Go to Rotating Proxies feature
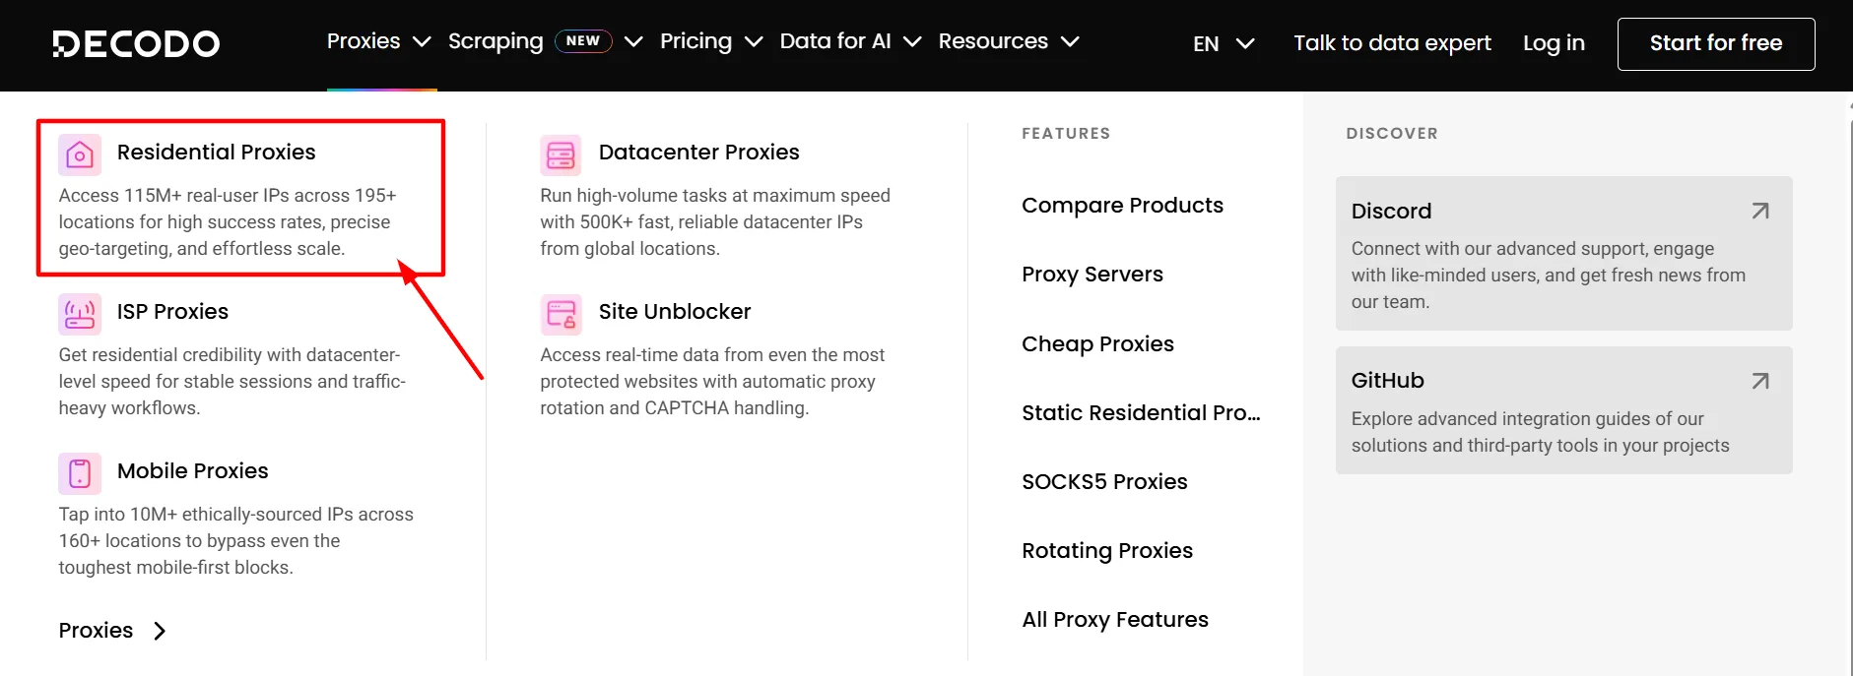Image resolution: width=1853 pixels, height=676 pixels. (x=1107, y=551)
